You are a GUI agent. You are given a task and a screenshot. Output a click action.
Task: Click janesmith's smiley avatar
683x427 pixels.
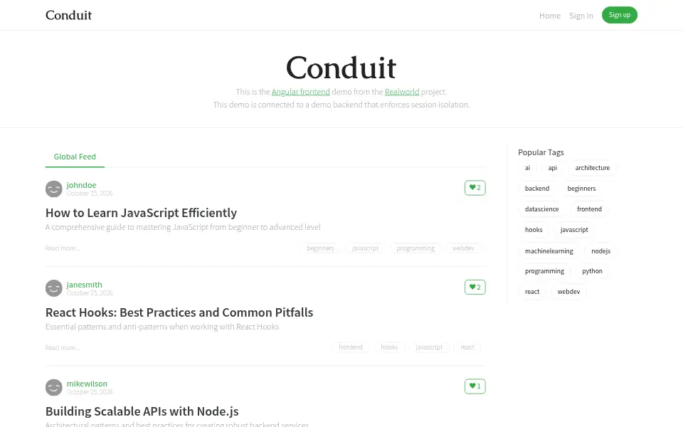54,288
